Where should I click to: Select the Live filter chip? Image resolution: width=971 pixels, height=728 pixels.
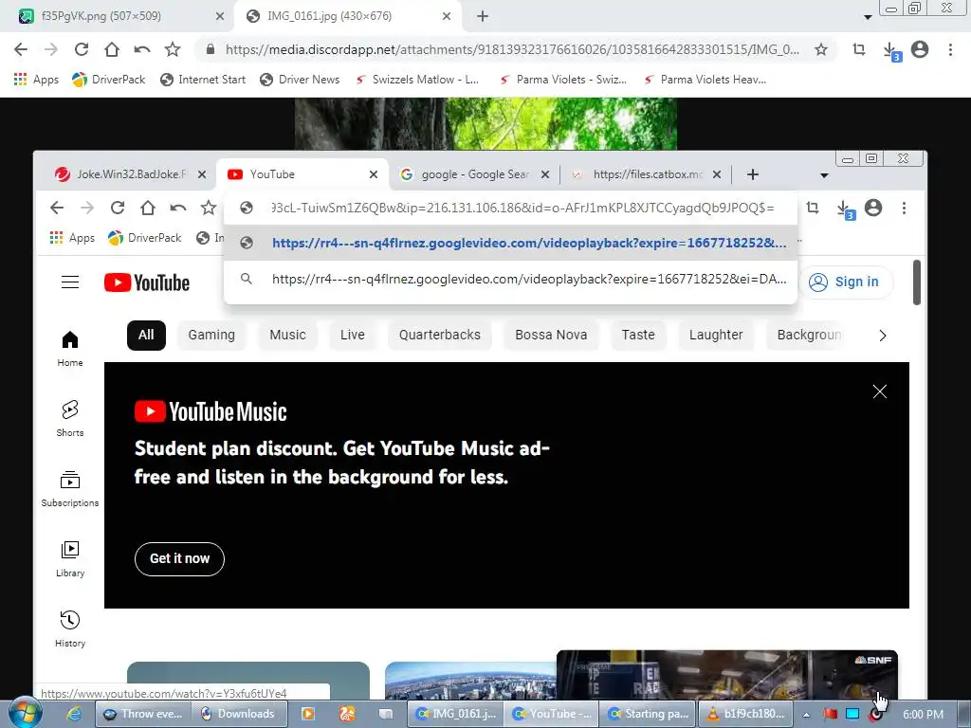(x=353, y=335)
